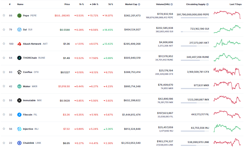Sort by the 7d % column header
Viewport: 249px width, 148px height.
110,4
